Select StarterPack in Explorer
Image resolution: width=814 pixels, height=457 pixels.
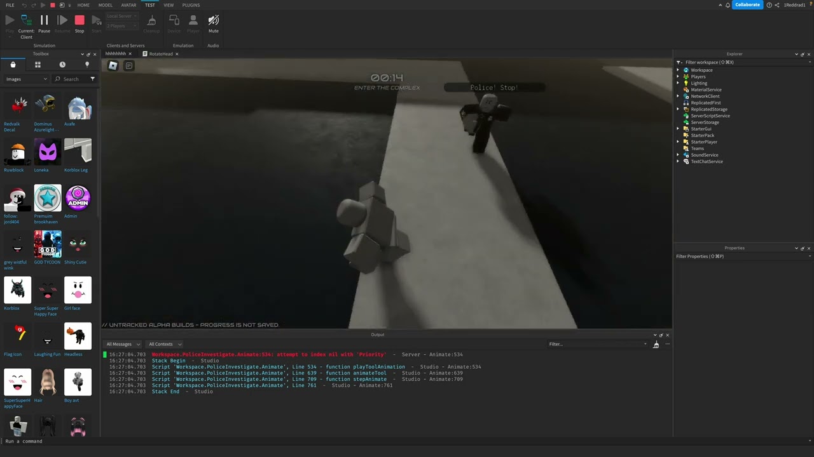[x=703, y=135]
